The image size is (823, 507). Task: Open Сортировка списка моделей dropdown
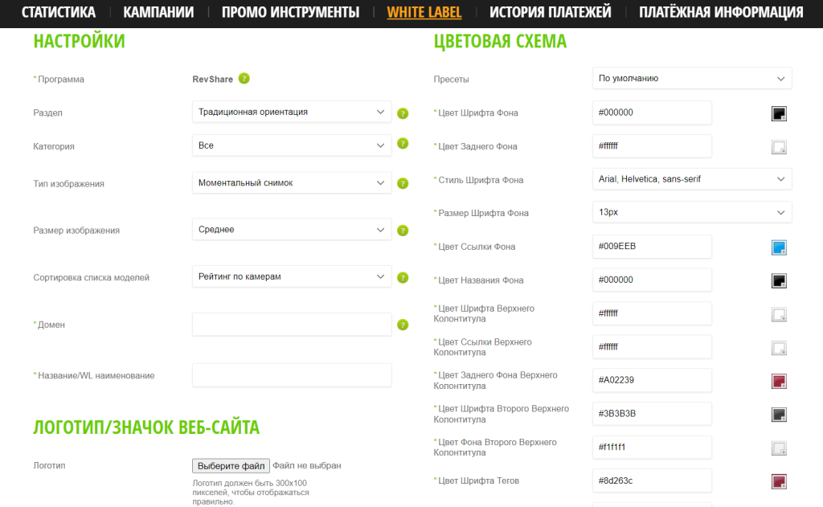click(292, 276)
